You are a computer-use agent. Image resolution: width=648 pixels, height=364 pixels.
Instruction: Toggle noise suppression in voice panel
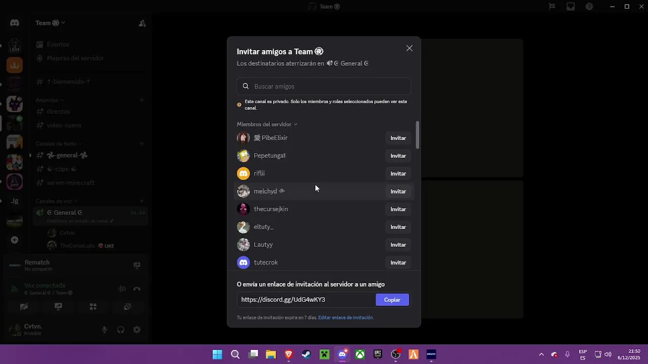click(122, 289)
